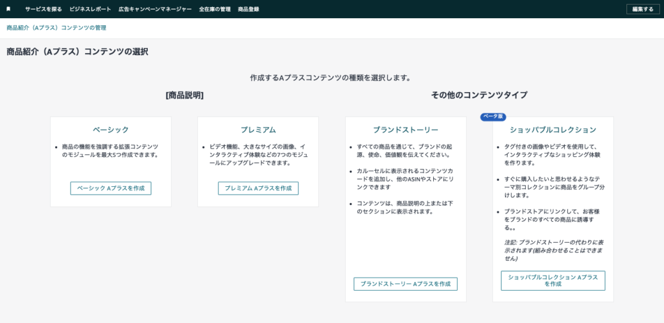Select the ブランドストーリー card title

tap(406, 130)
